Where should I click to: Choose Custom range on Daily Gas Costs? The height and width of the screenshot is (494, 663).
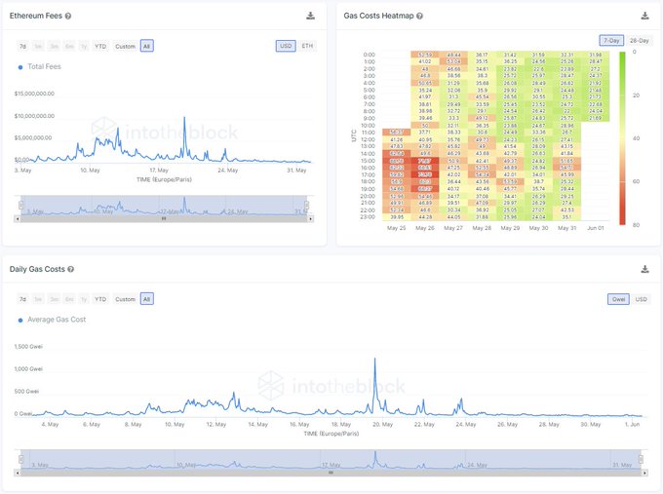pos(125,299)
